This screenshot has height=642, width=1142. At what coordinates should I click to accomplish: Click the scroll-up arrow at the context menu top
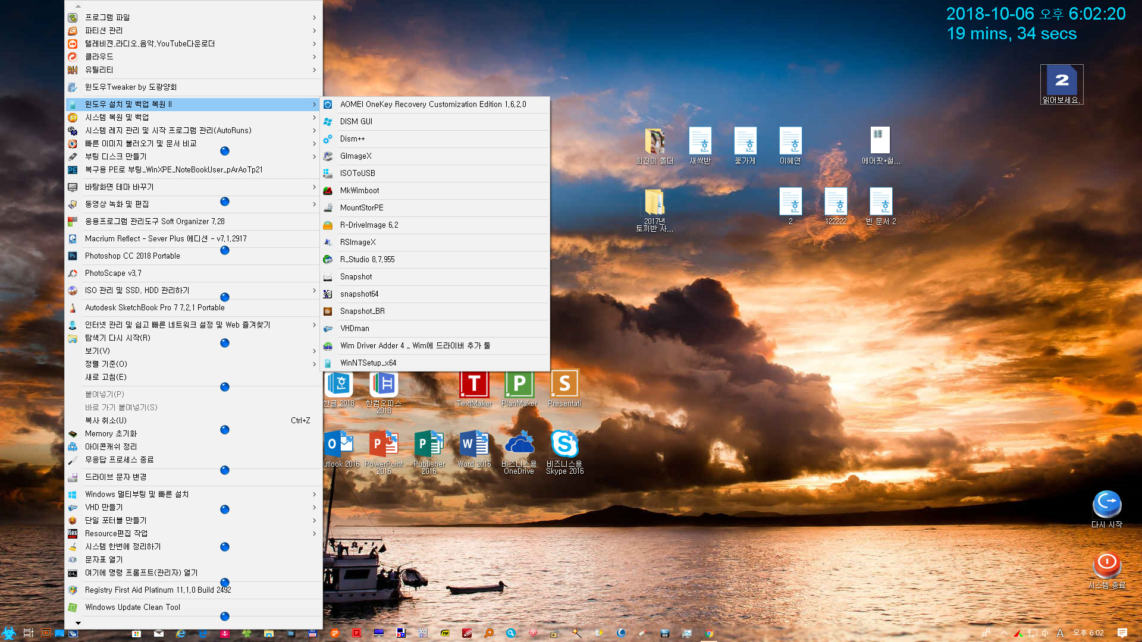coord(78,6)
